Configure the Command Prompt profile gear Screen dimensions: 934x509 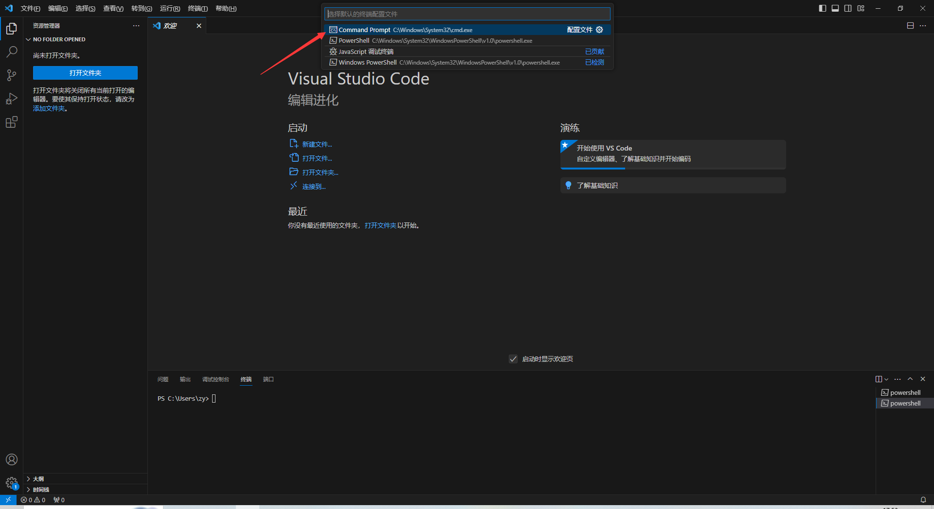599,30
